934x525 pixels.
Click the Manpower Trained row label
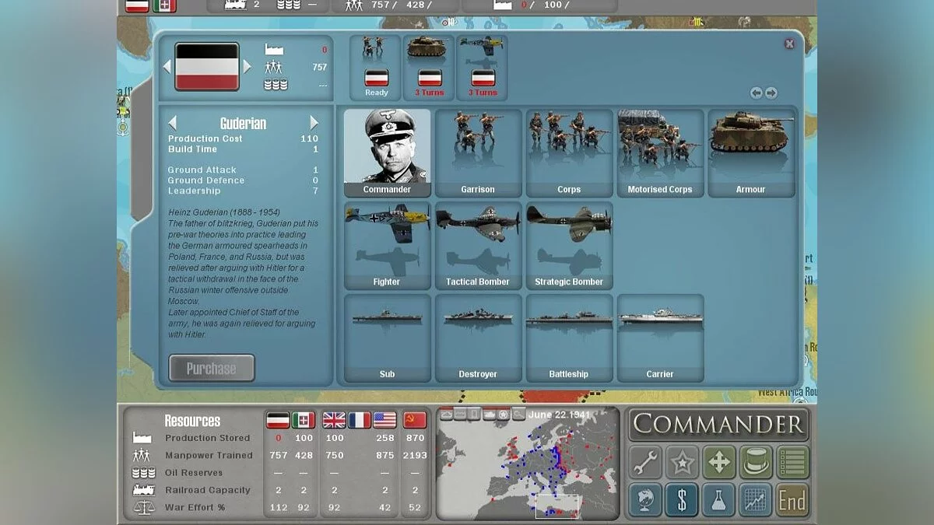tap(209, 455)
